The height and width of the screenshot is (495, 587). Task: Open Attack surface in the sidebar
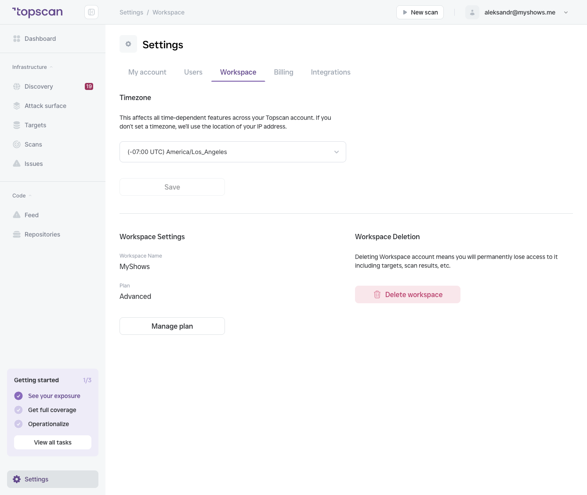tap(53, 106)
